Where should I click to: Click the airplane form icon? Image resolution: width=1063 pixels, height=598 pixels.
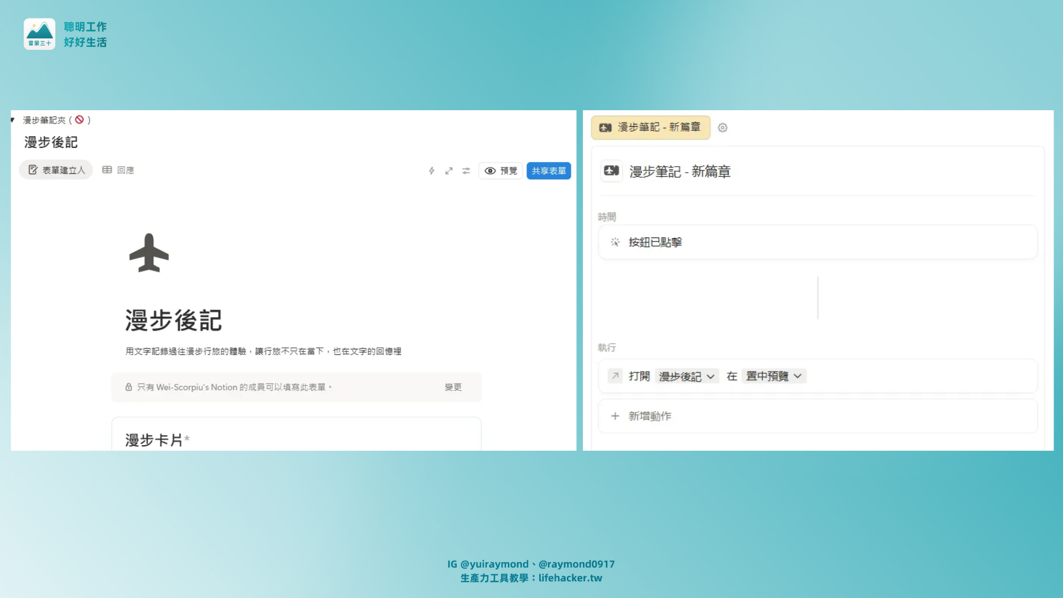(149, 253)
